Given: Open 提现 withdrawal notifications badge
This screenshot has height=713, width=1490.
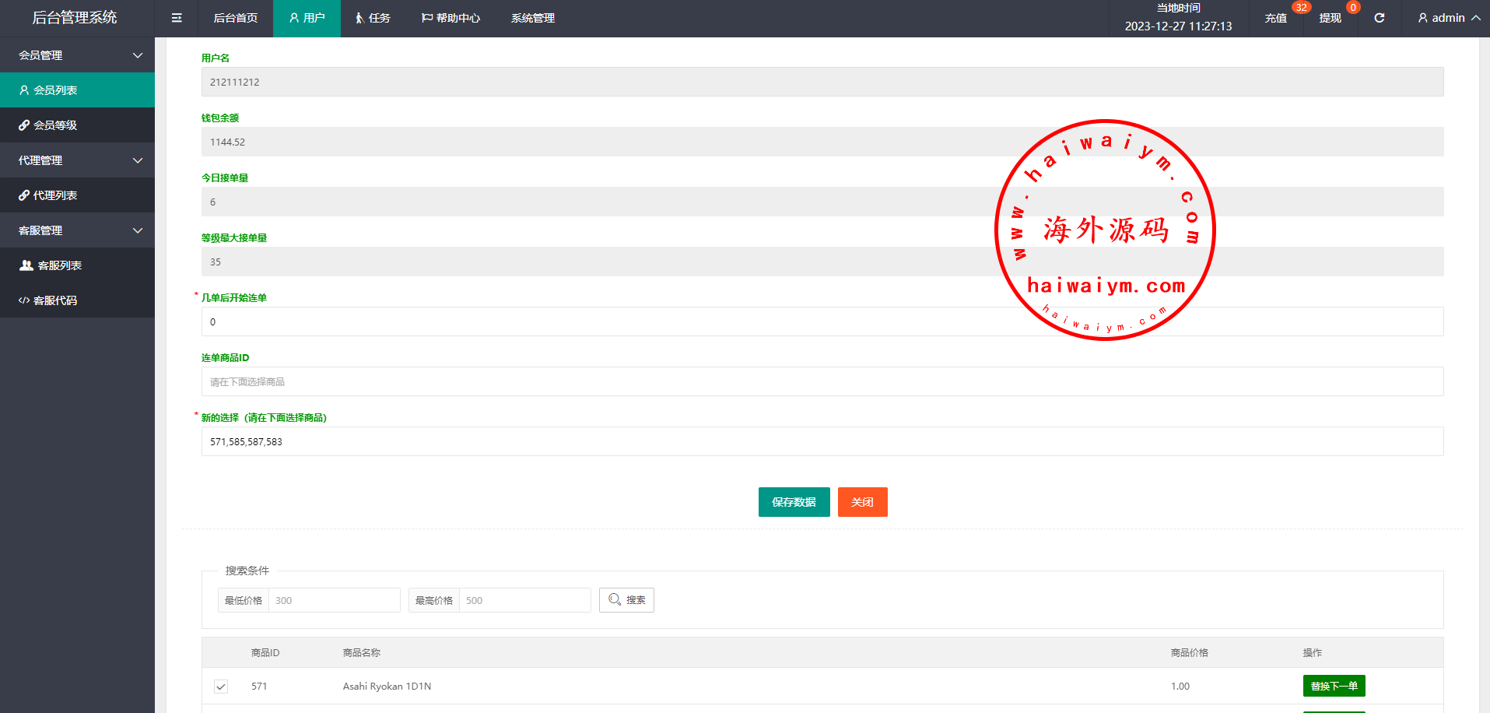Looking at the screenshot, I should click(1330, 18).
